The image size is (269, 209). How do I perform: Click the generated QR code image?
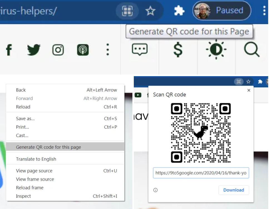point(201,133)
